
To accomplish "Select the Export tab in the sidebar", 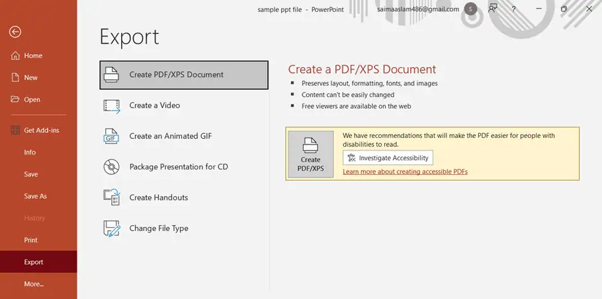I will point(38,262).
